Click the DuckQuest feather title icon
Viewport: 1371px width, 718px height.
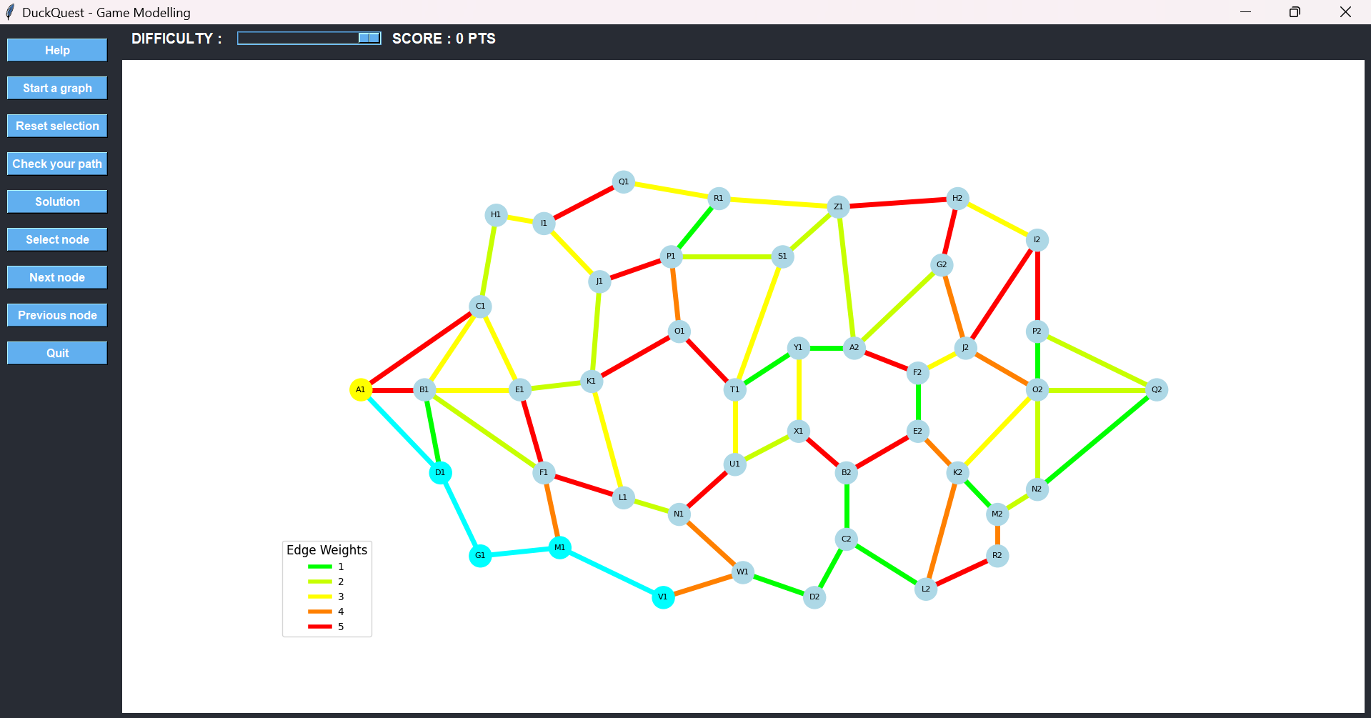(x=10, y=12)
